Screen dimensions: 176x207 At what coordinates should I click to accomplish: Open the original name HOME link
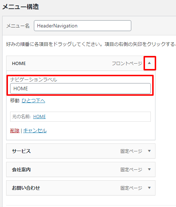[39, 117]
